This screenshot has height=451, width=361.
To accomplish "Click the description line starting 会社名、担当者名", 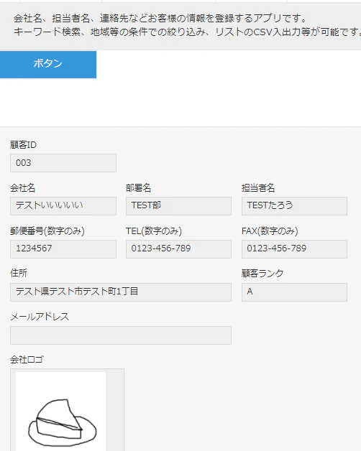I will pyautogui.click(x=160, y=19).
